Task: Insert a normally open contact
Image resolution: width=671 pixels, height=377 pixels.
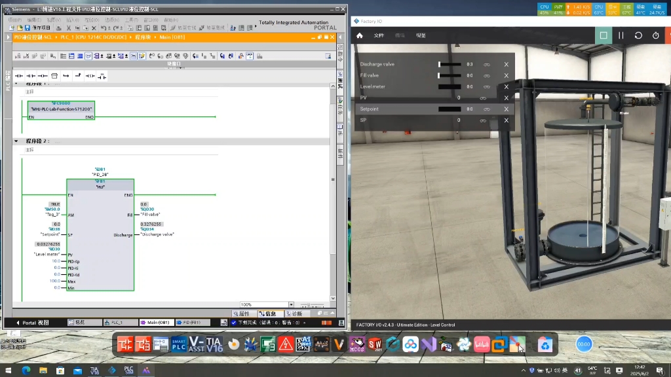Action: click(x=19, y=76)
